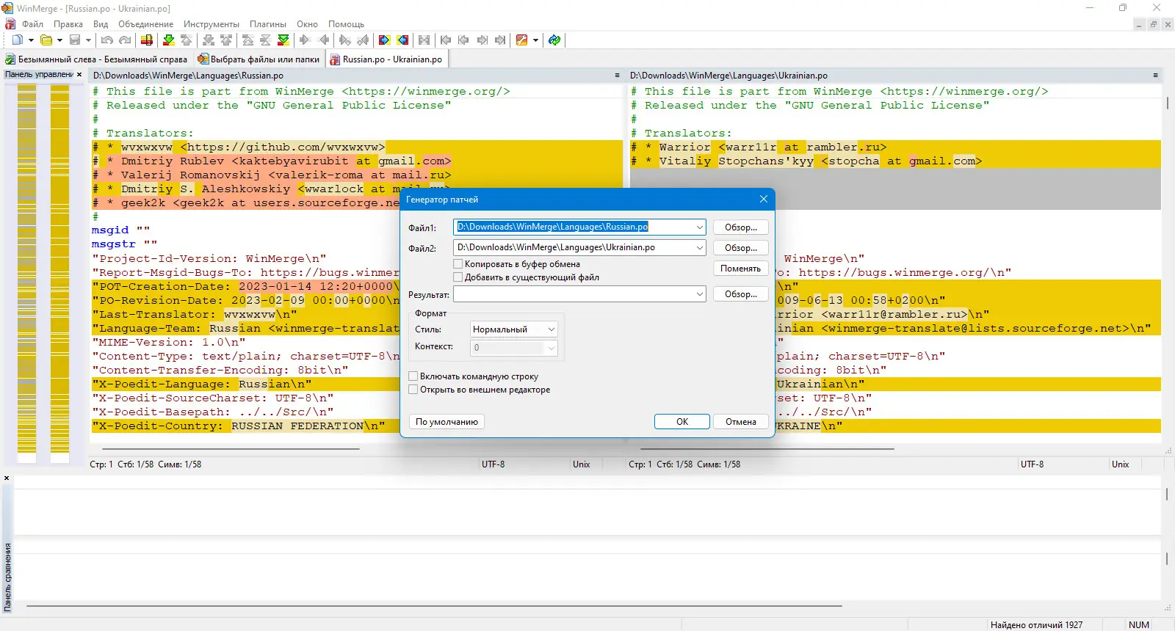Open the left file pane header menu icon
This screenshot has width=1175, height=631.
pyautogui.click(x=617, y=76)
